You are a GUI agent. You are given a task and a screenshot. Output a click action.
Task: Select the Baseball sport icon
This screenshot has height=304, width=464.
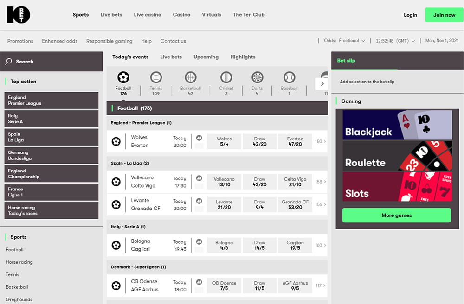tap(289, 77)
